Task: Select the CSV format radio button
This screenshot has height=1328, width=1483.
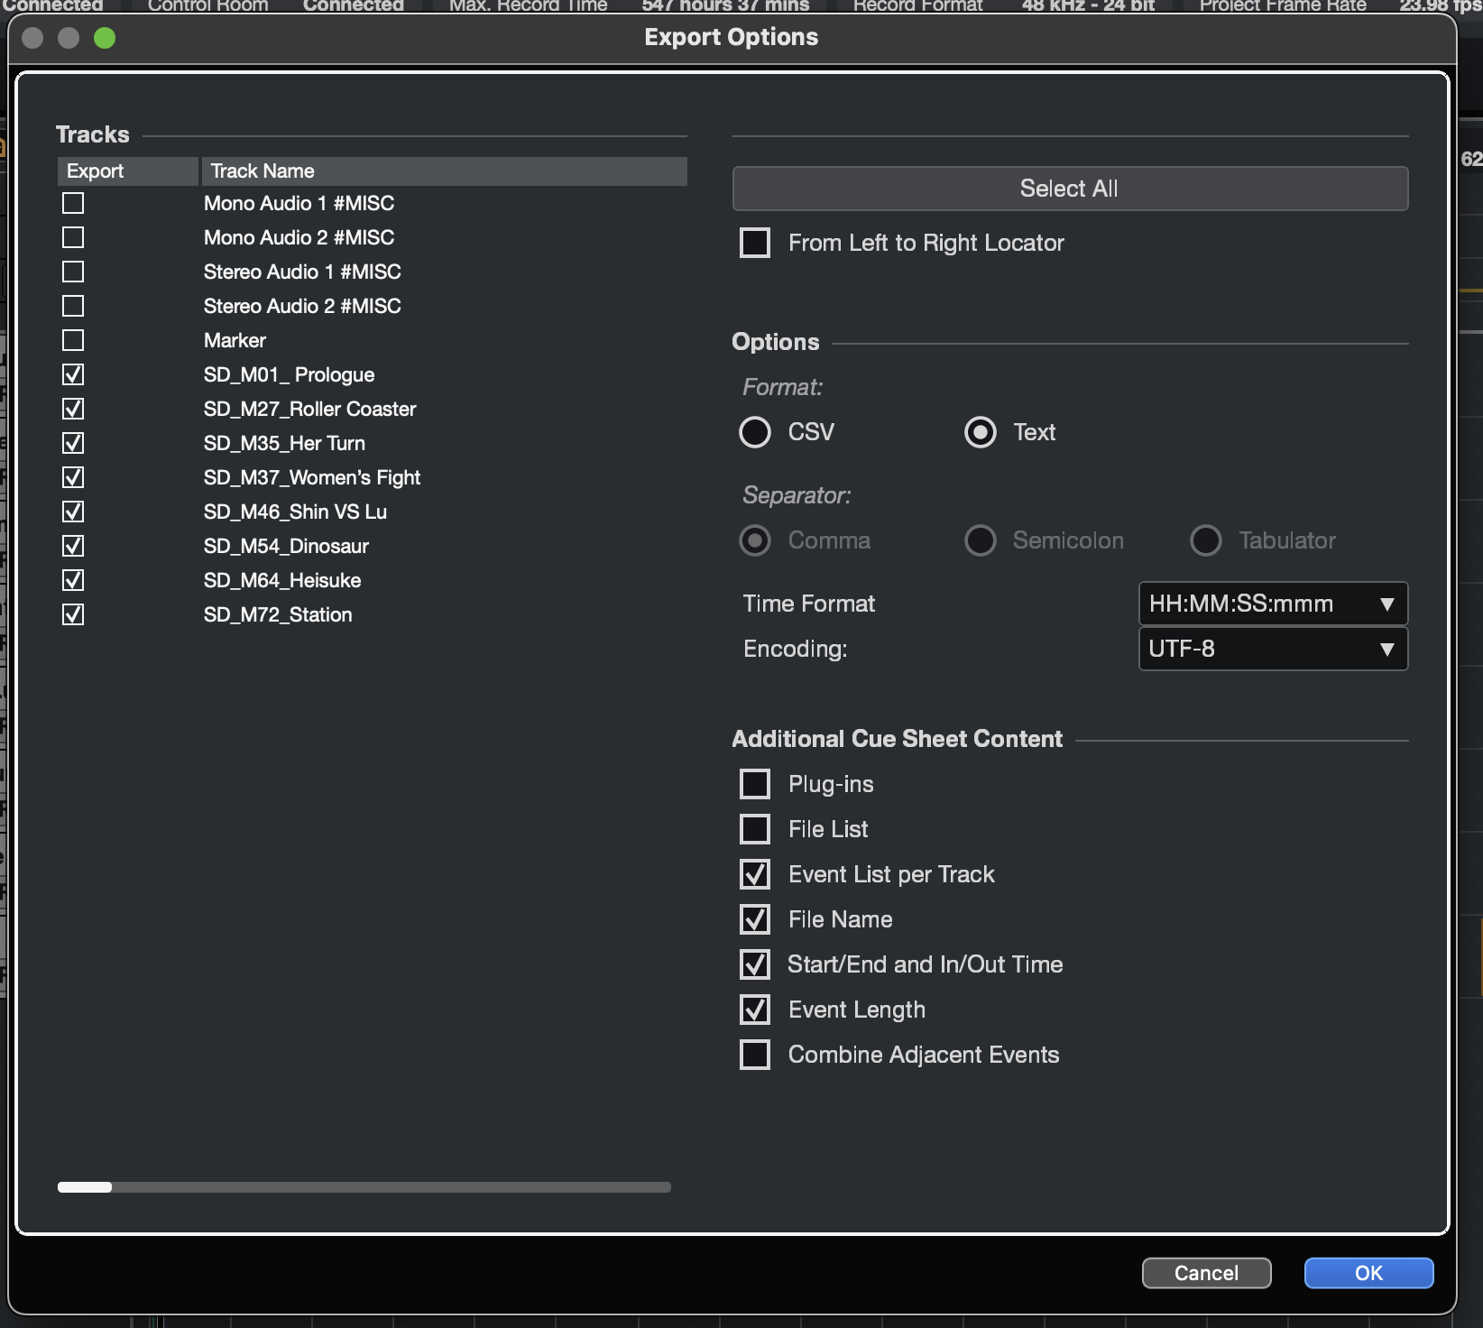Action: click(x=755, y=432)
